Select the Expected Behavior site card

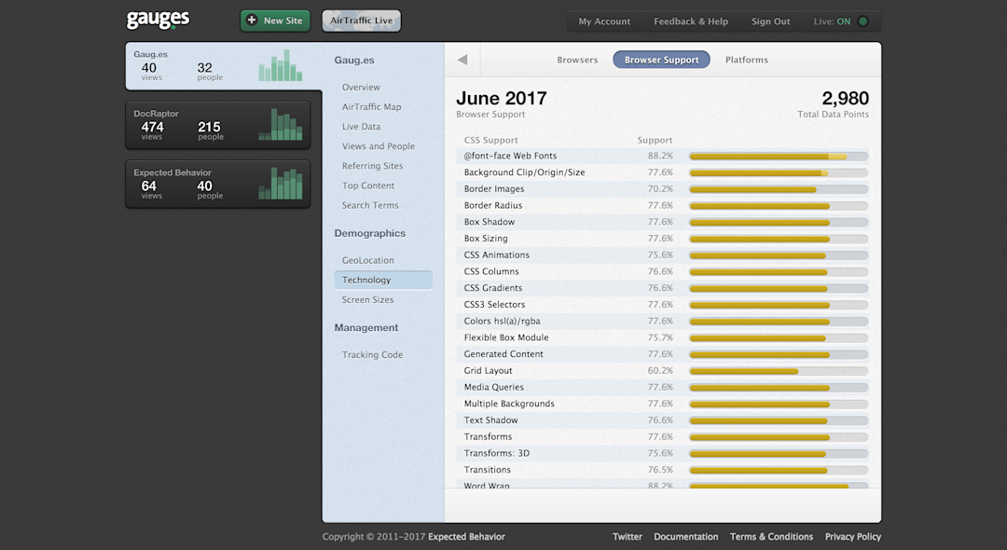pos(217,184)
